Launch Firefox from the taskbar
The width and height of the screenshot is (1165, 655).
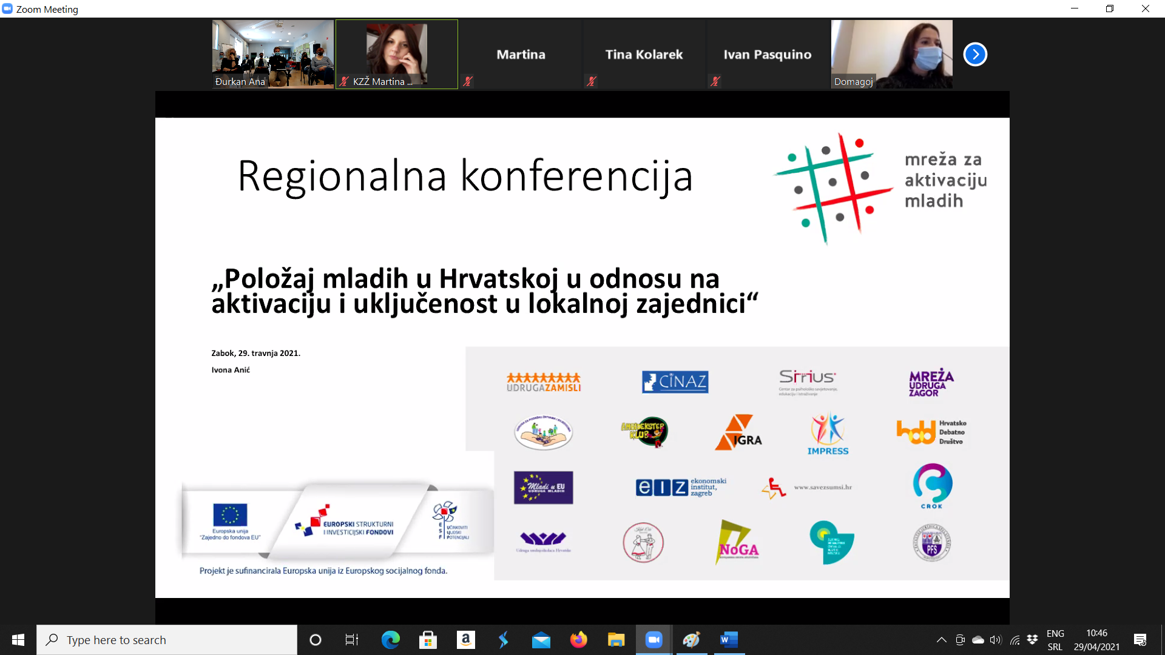[578, 640]
